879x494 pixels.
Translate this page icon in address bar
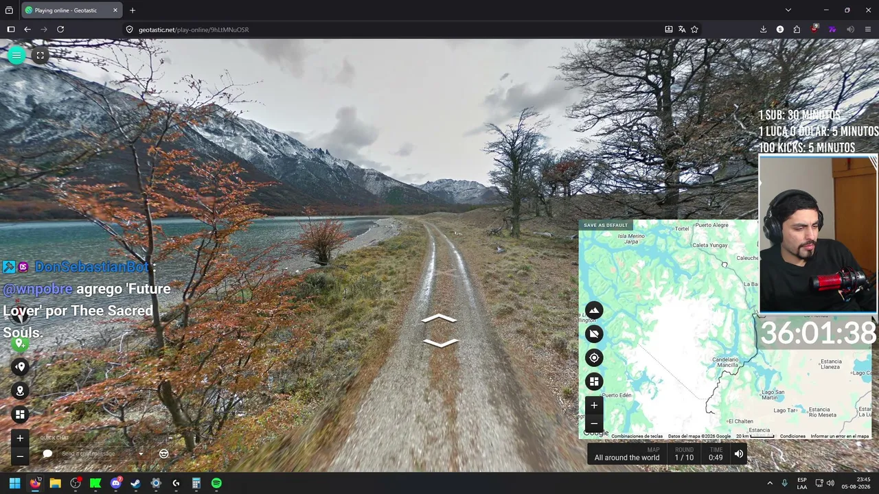point(682,30)
